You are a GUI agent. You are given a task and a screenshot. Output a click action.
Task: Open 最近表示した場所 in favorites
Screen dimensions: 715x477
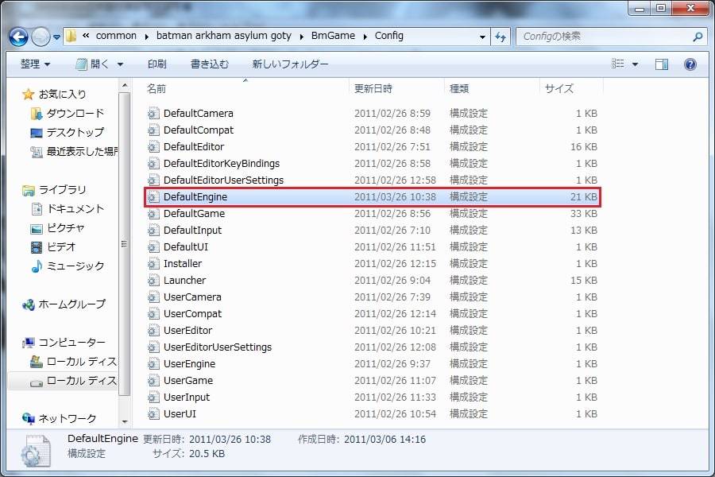(82, 152)
